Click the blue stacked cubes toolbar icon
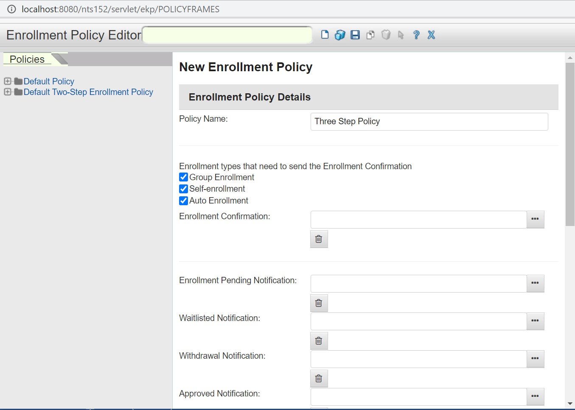Viewport: 575px width, 410px height. [340, 35]
